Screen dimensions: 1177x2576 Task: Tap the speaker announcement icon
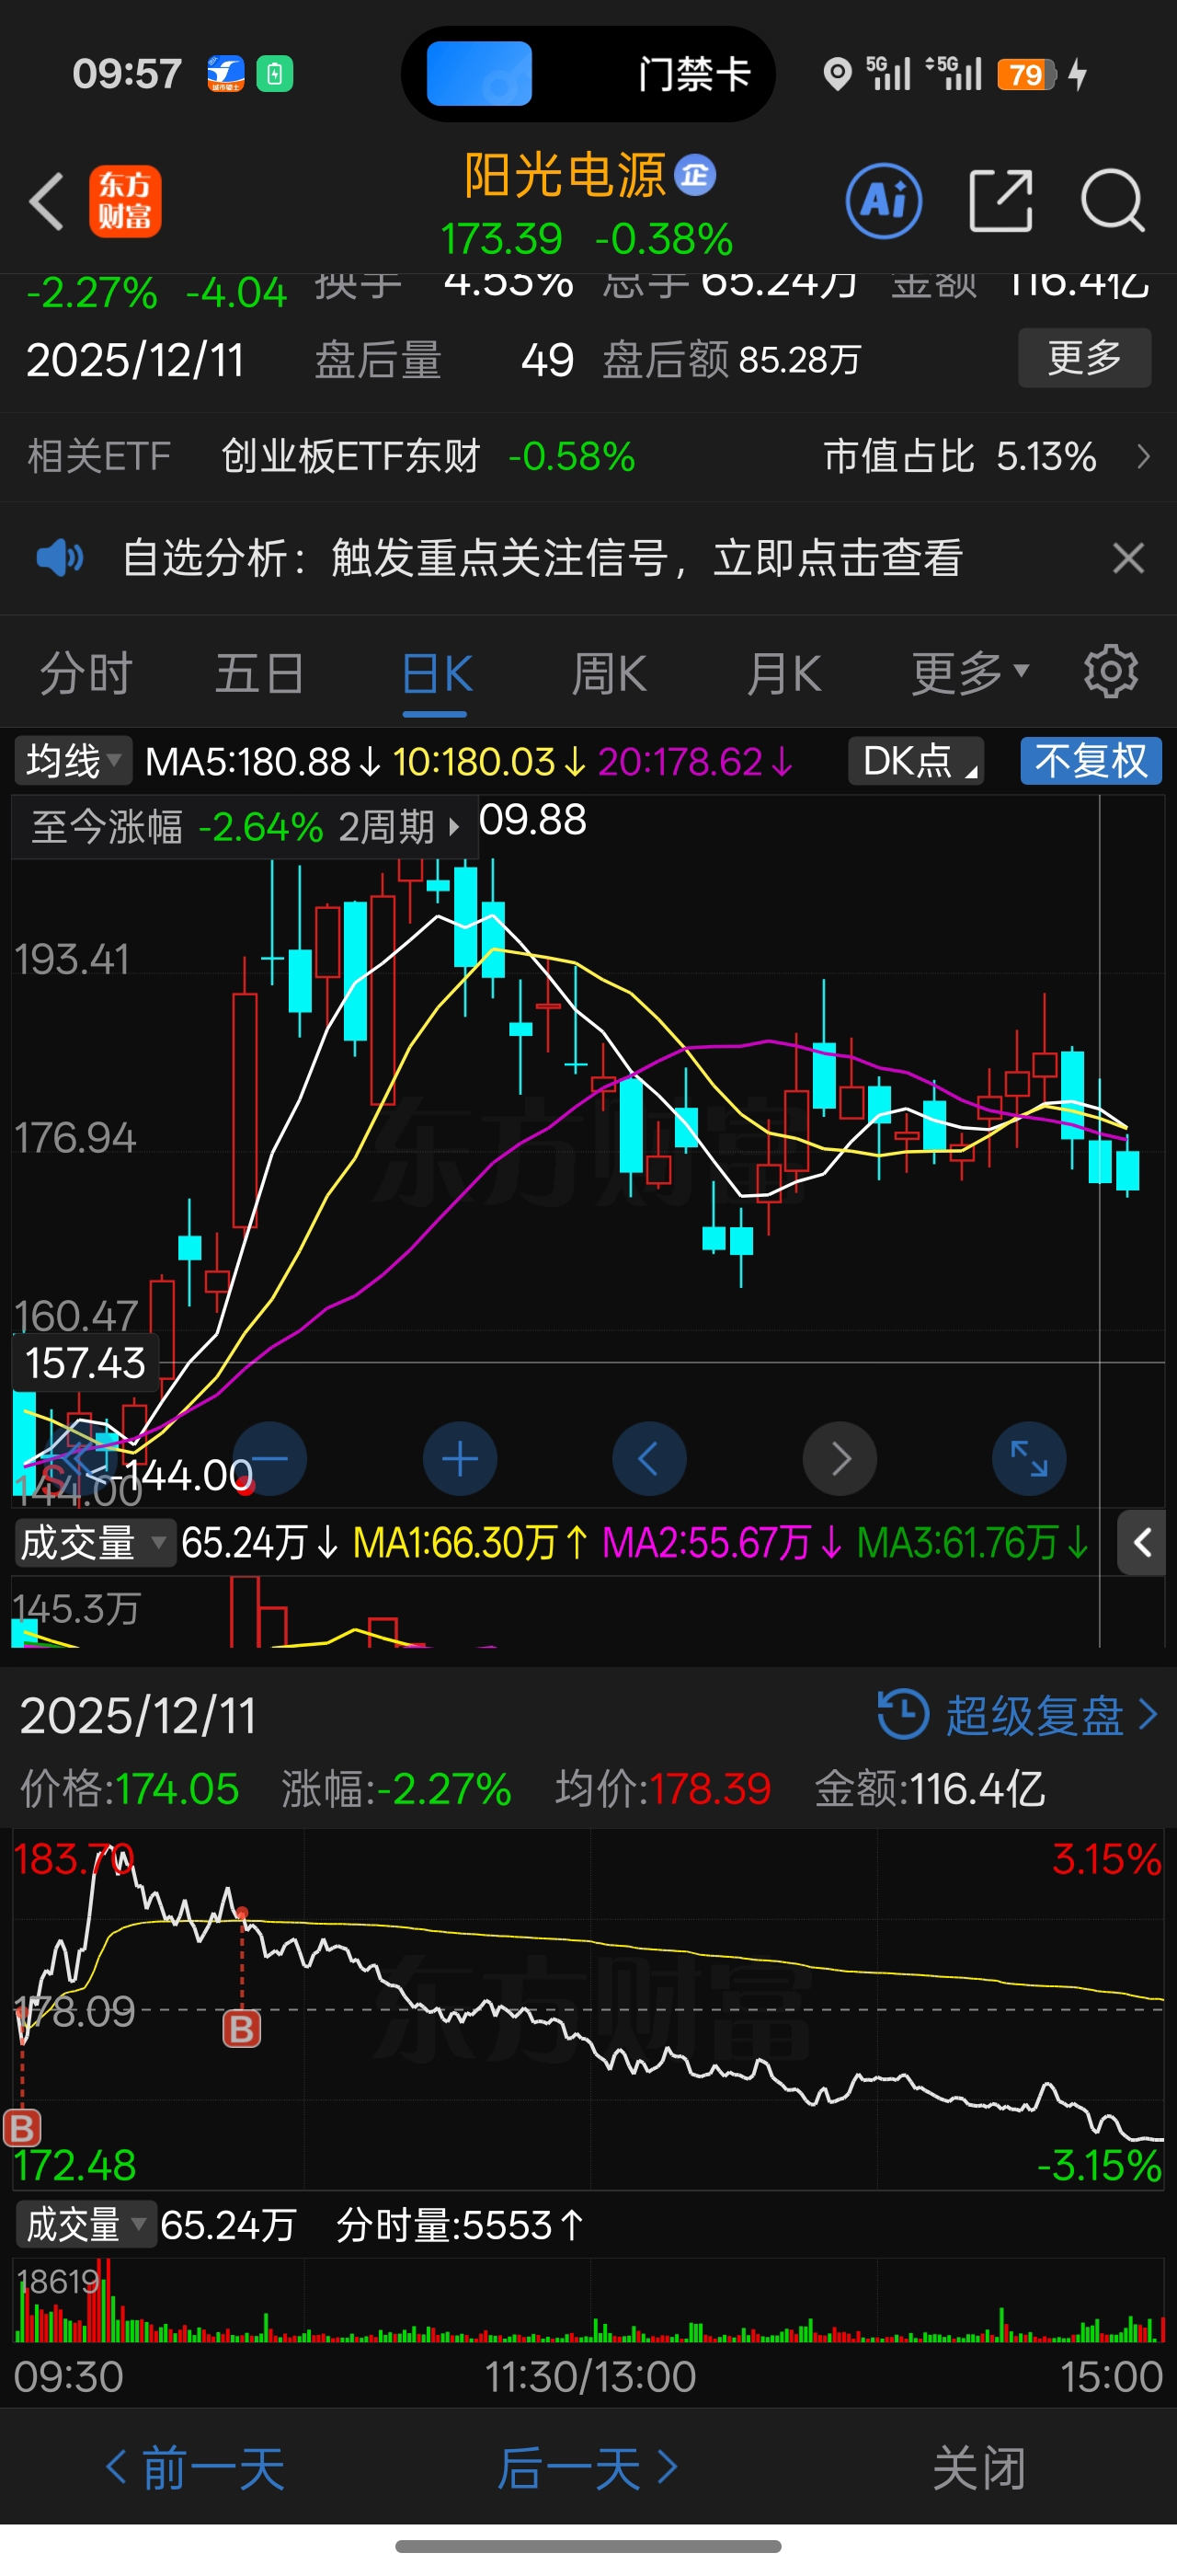[60, 558]
